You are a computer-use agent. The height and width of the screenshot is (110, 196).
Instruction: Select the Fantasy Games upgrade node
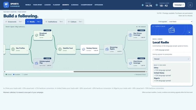click(x=90, y=49)
